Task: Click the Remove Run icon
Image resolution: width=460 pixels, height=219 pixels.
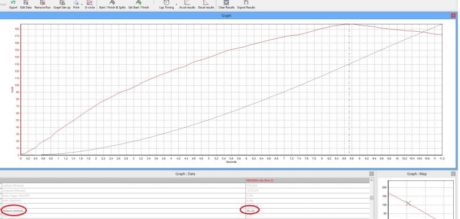Action: (43, 5)
